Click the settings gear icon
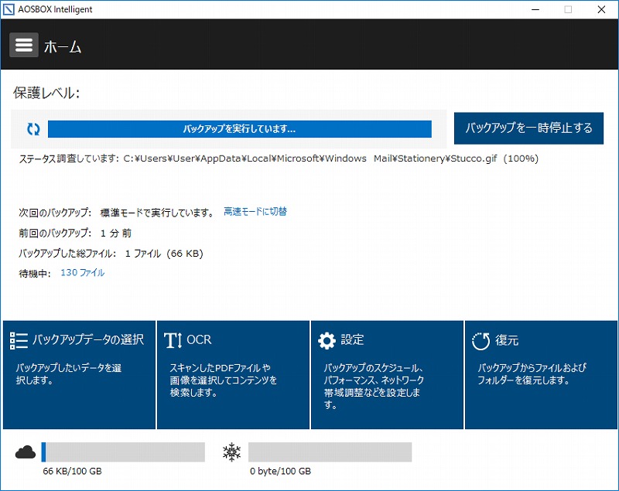Image resolution: width=619 pixels, height=491 pixels. coord(327,341)
